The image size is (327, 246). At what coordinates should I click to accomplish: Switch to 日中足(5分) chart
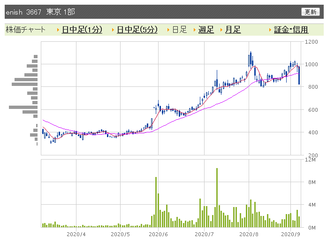[137, 30]
